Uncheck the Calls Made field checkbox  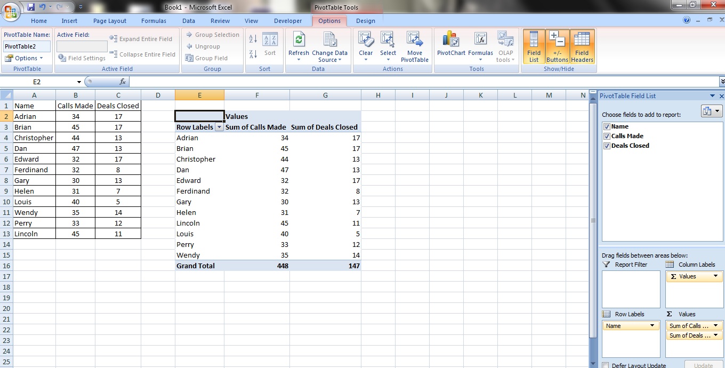click(x=607, y=136)
